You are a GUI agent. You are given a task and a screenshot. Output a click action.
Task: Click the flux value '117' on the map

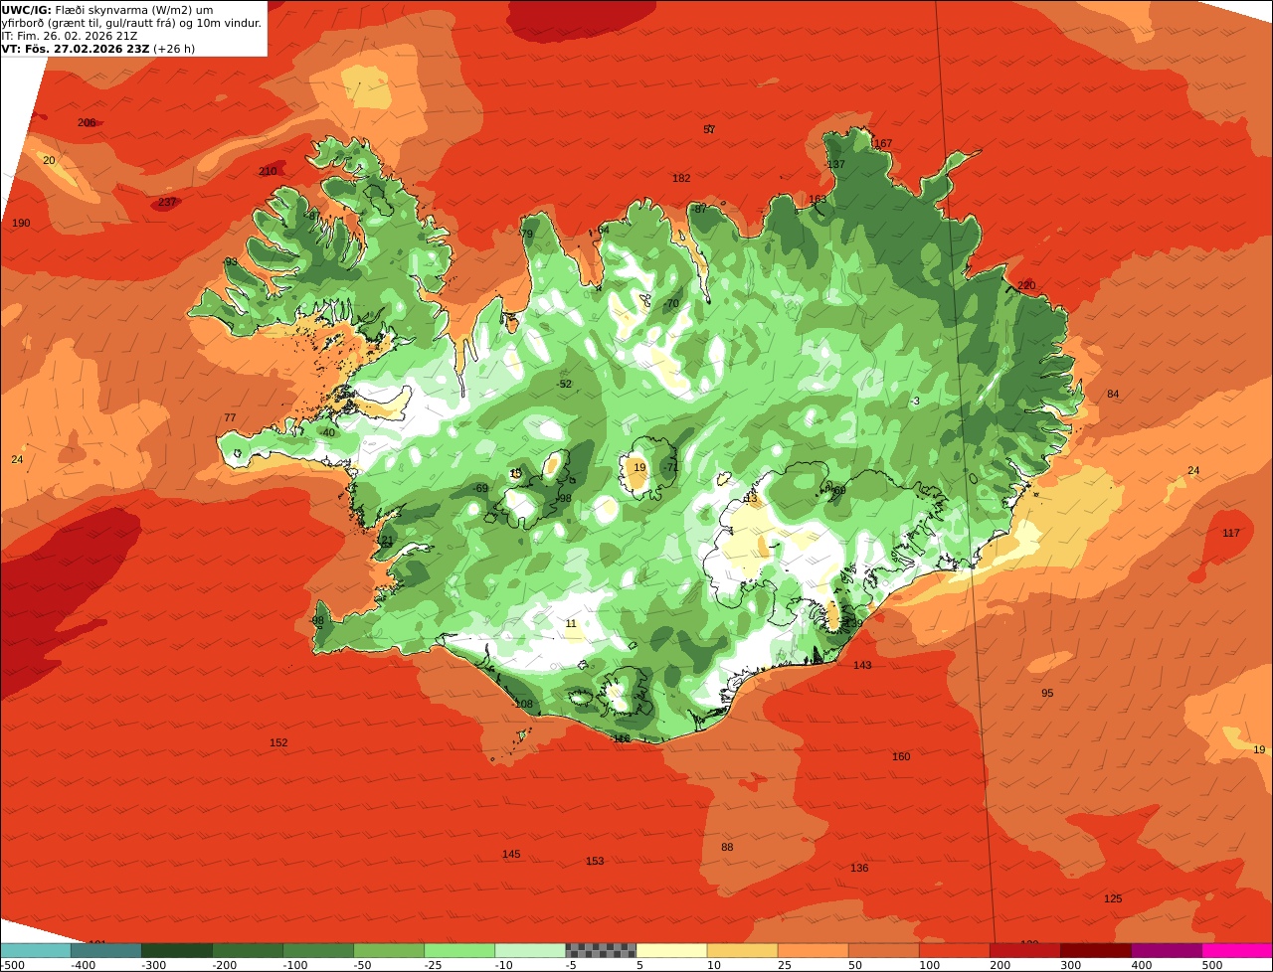tap(1231, 533)
